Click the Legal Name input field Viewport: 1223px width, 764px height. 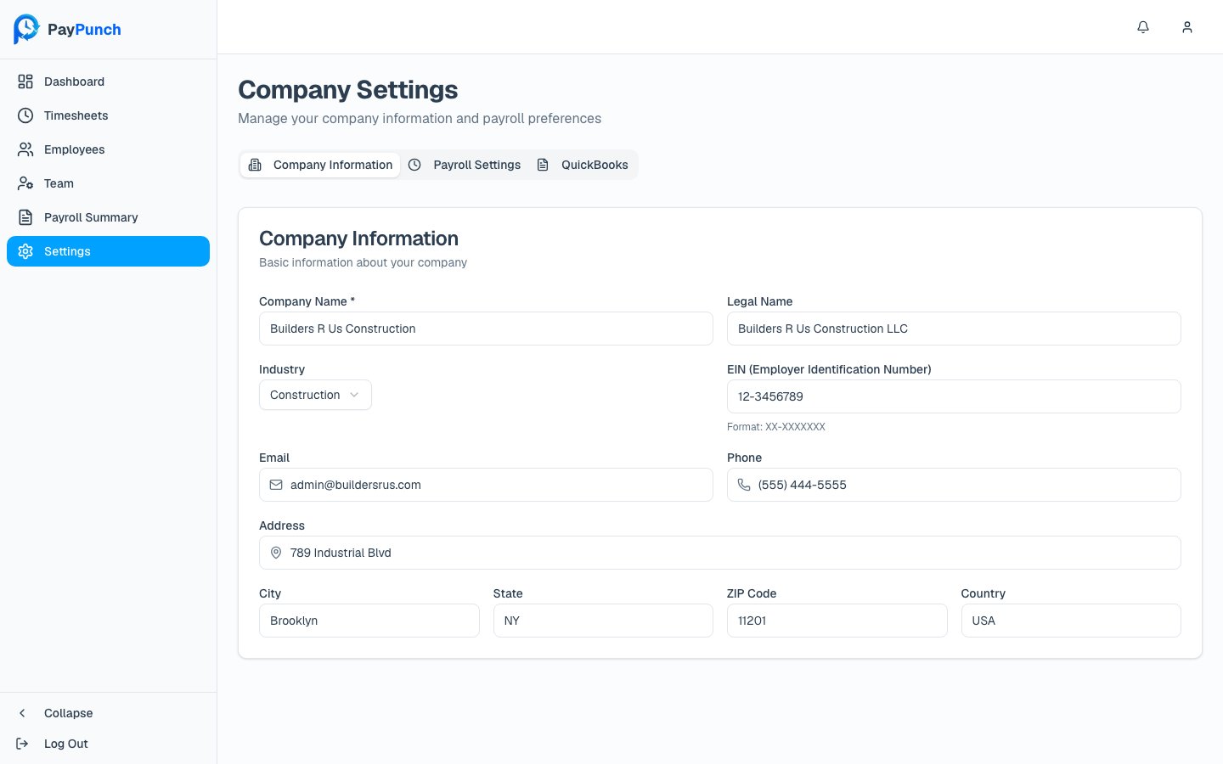click(954, 329)
